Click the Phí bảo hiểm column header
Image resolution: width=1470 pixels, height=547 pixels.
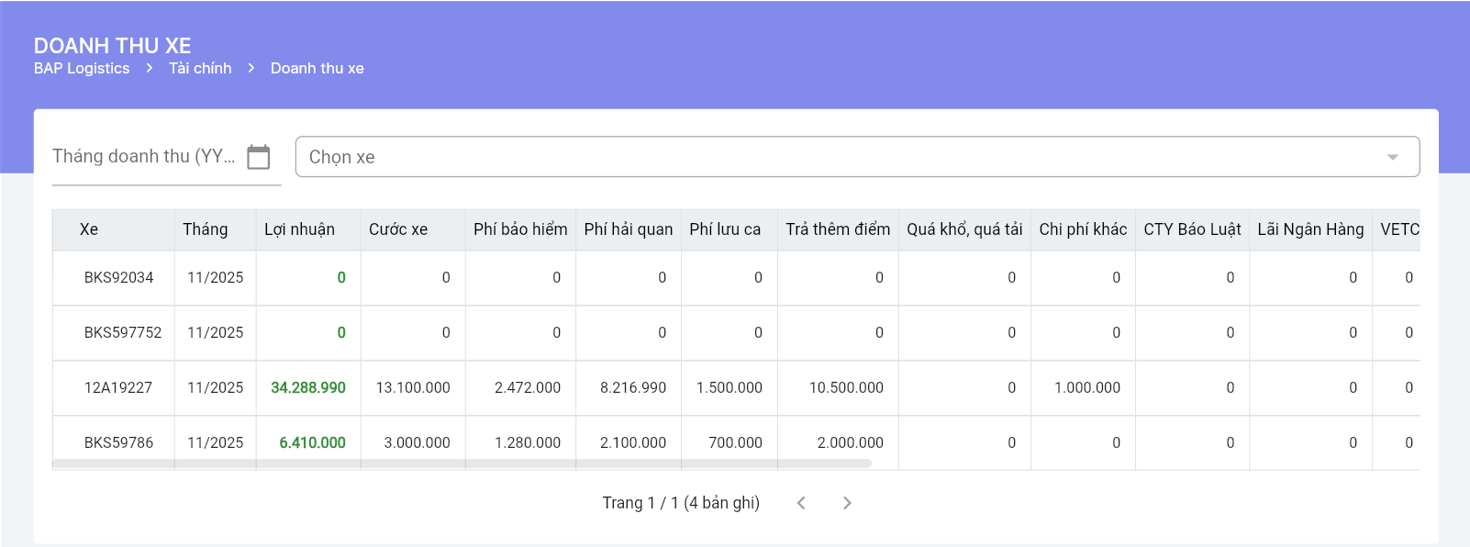tap(520, 229)
